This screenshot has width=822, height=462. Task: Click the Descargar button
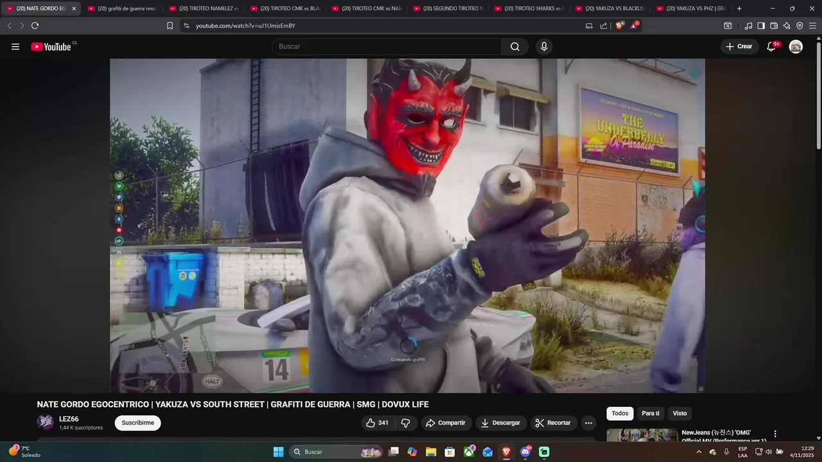point(501,423)
